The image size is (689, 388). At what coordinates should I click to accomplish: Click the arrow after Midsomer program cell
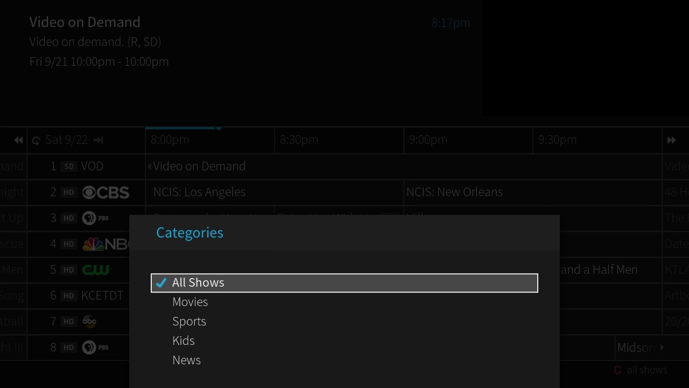point(662,348)
